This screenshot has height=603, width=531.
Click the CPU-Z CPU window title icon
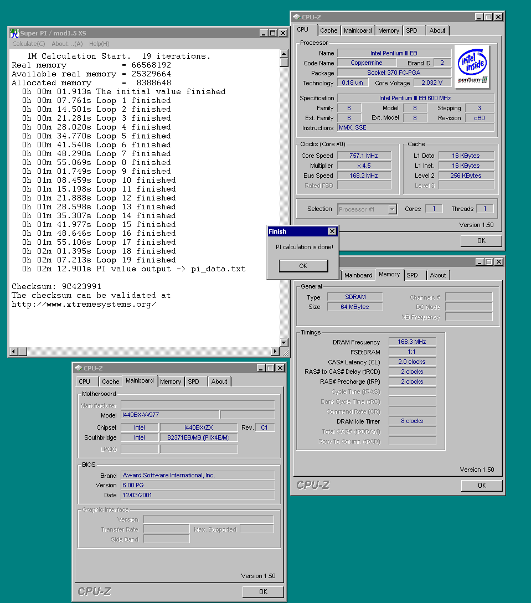click(296, 17)
